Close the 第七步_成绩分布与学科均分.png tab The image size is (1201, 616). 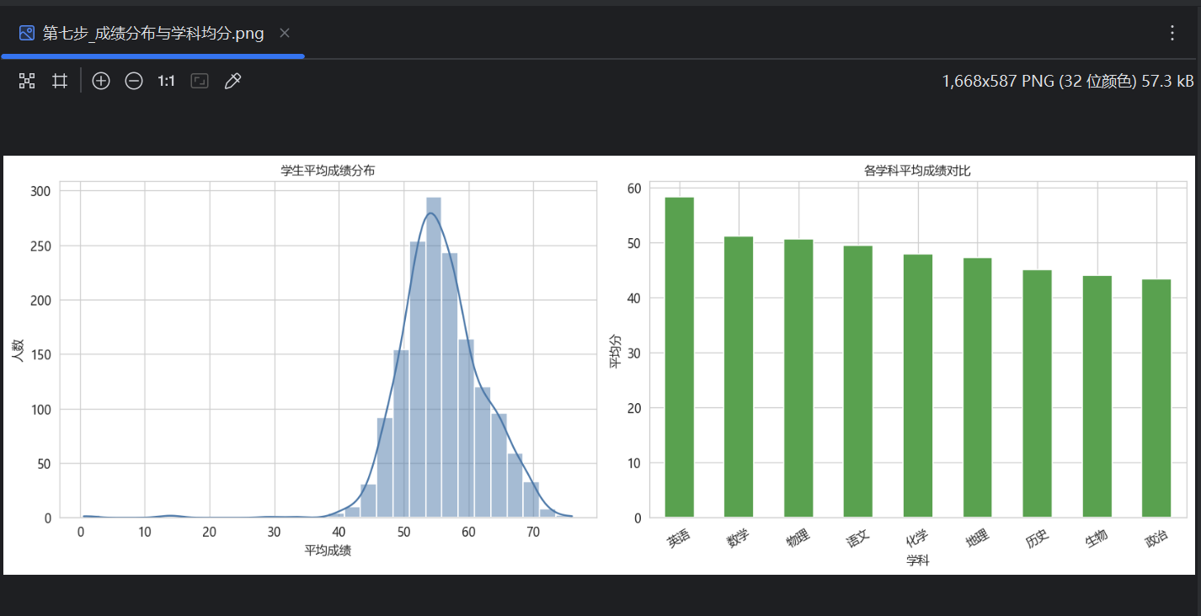click(x=285, y=33)
